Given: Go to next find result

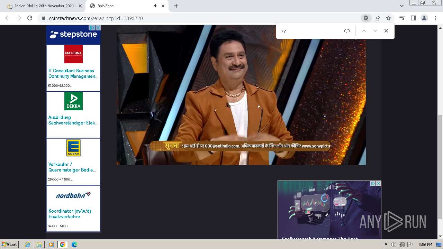Looking at the screenshot, I should 375,31.
